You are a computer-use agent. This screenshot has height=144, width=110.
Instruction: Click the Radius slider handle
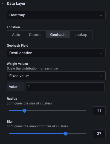(x=25, y=111)
